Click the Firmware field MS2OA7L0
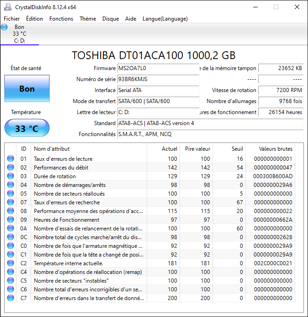This screenshot has width=308, height=317. (x=158, y=68)
